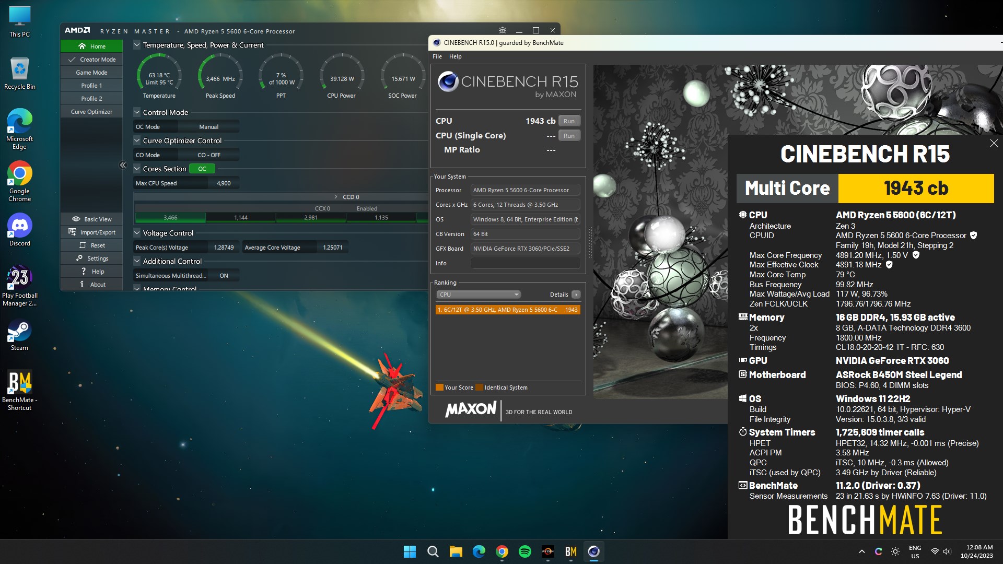1003x564 pixels.
Task: Toggle the Creator Mode checkmark profile
Action: point(91,60)
